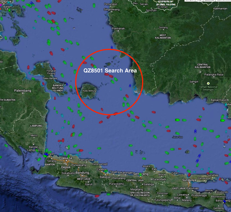Click the Pulau Belitung island label

tap(89, 91)
